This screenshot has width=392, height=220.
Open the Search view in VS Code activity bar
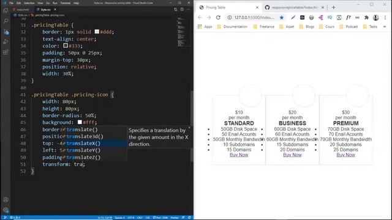[x=6, y=21]
